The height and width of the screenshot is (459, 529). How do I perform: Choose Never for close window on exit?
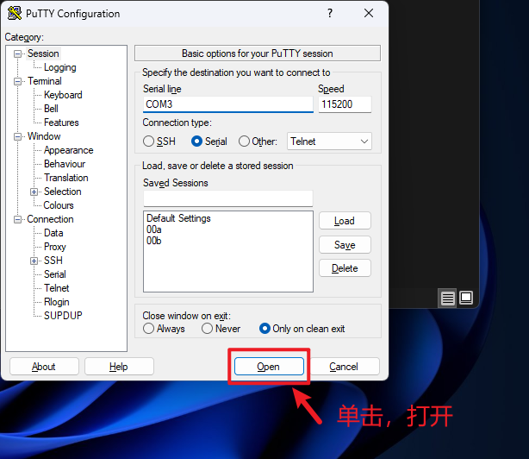point(207,329)
